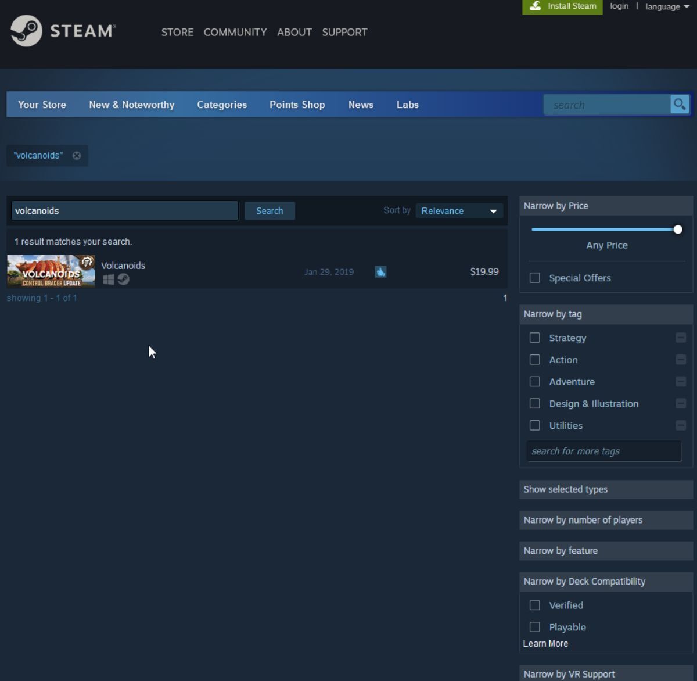The width and height of the screenshot is (697, 681).
Task: Expand Narrow by VR Support section
Action: click(606, 673)
